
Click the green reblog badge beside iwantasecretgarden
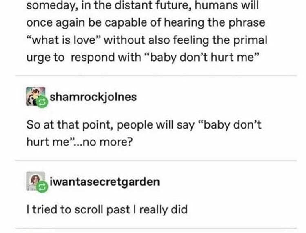pos(42,187)
